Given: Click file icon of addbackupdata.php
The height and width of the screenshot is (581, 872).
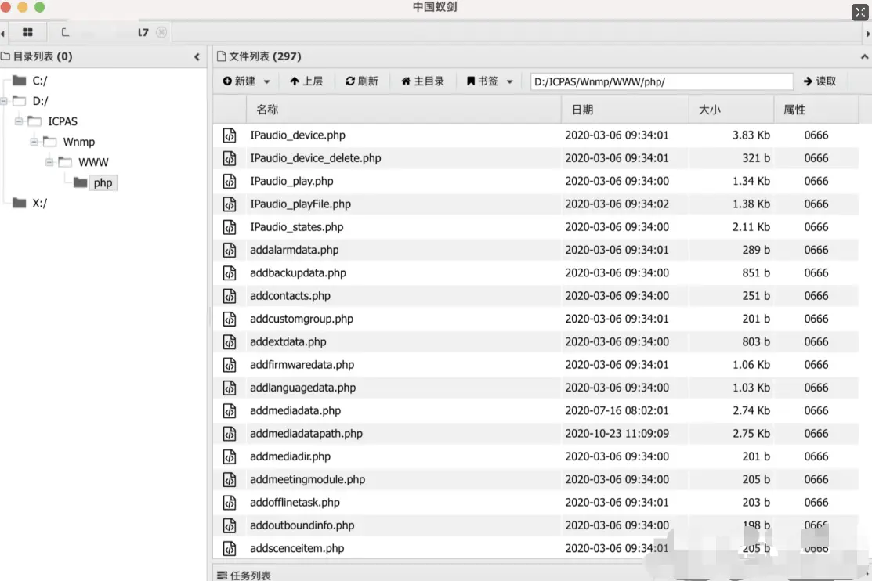Looking at the screenshot, I should [230, 273].
